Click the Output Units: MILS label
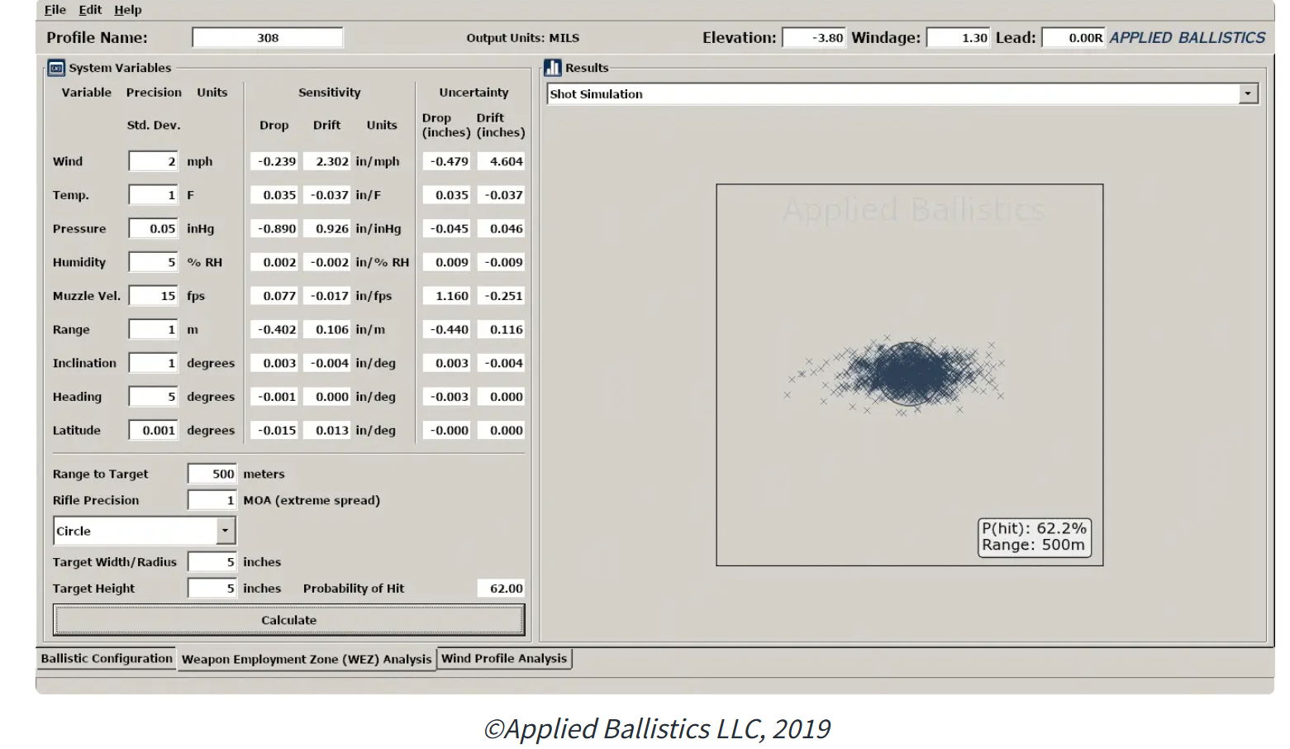Viewport: 1290px width, 749px height. click(x=522, y=38)
